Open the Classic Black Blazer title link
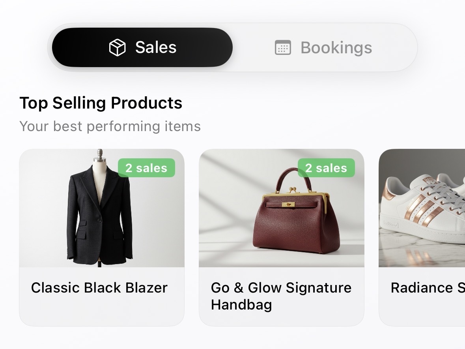 pos(99,287)
